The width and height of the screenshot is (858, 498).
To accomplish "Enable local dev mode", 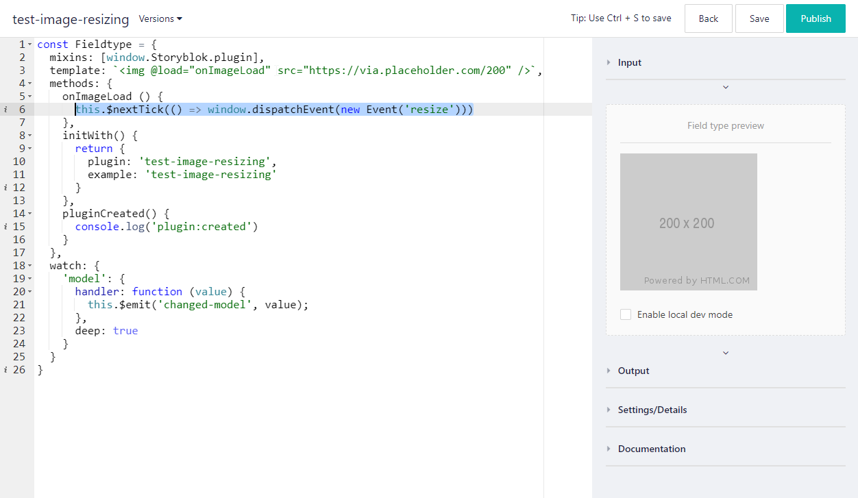I will point(625,314).
